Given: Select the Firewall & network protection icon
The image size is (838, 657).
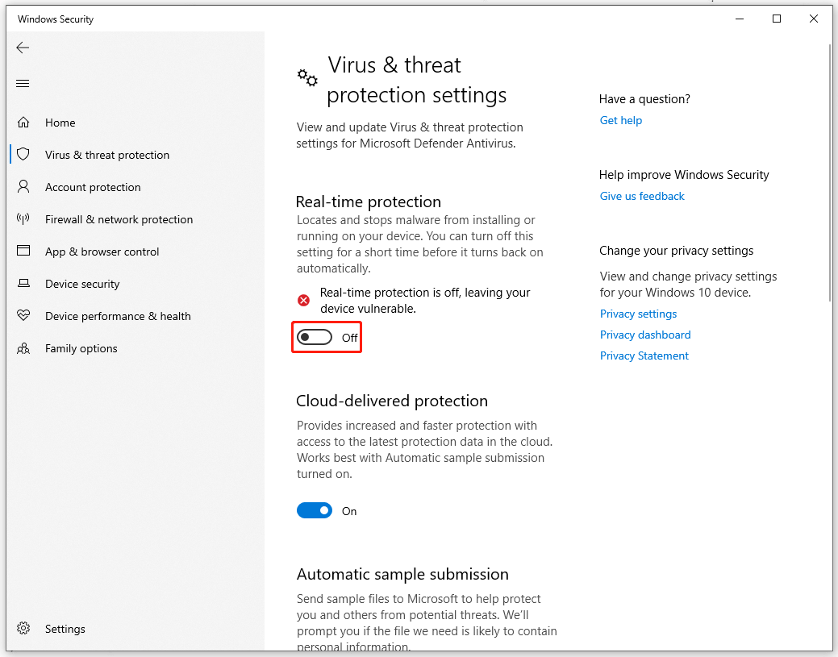Looking at the screenshot, I should click(x=23, y=218).
